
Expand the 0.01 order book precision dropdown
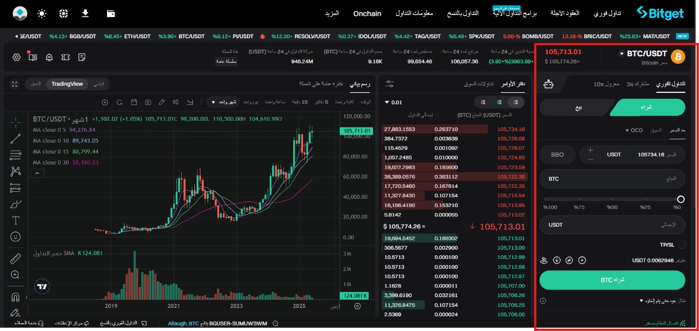pyautogui.click(x=393, y=102)
